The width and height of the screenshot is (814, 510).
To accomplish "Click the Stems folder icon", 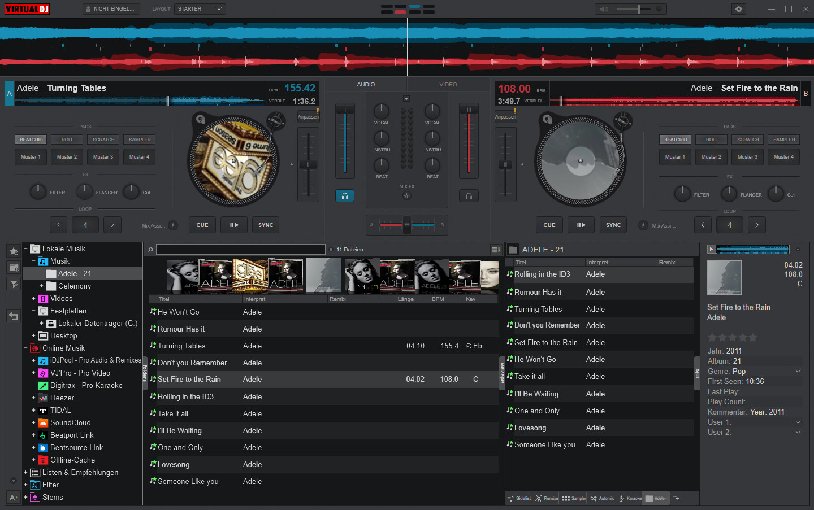I will [35, 498].
